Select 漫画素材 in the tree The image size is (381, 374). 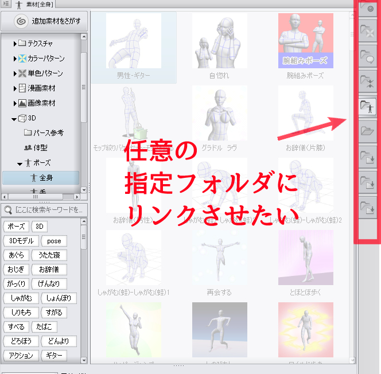click(41, 88)
